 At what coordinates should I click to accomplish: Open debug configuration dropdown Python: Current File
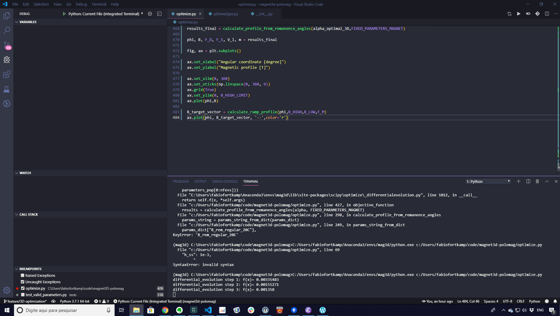point(106,14)
